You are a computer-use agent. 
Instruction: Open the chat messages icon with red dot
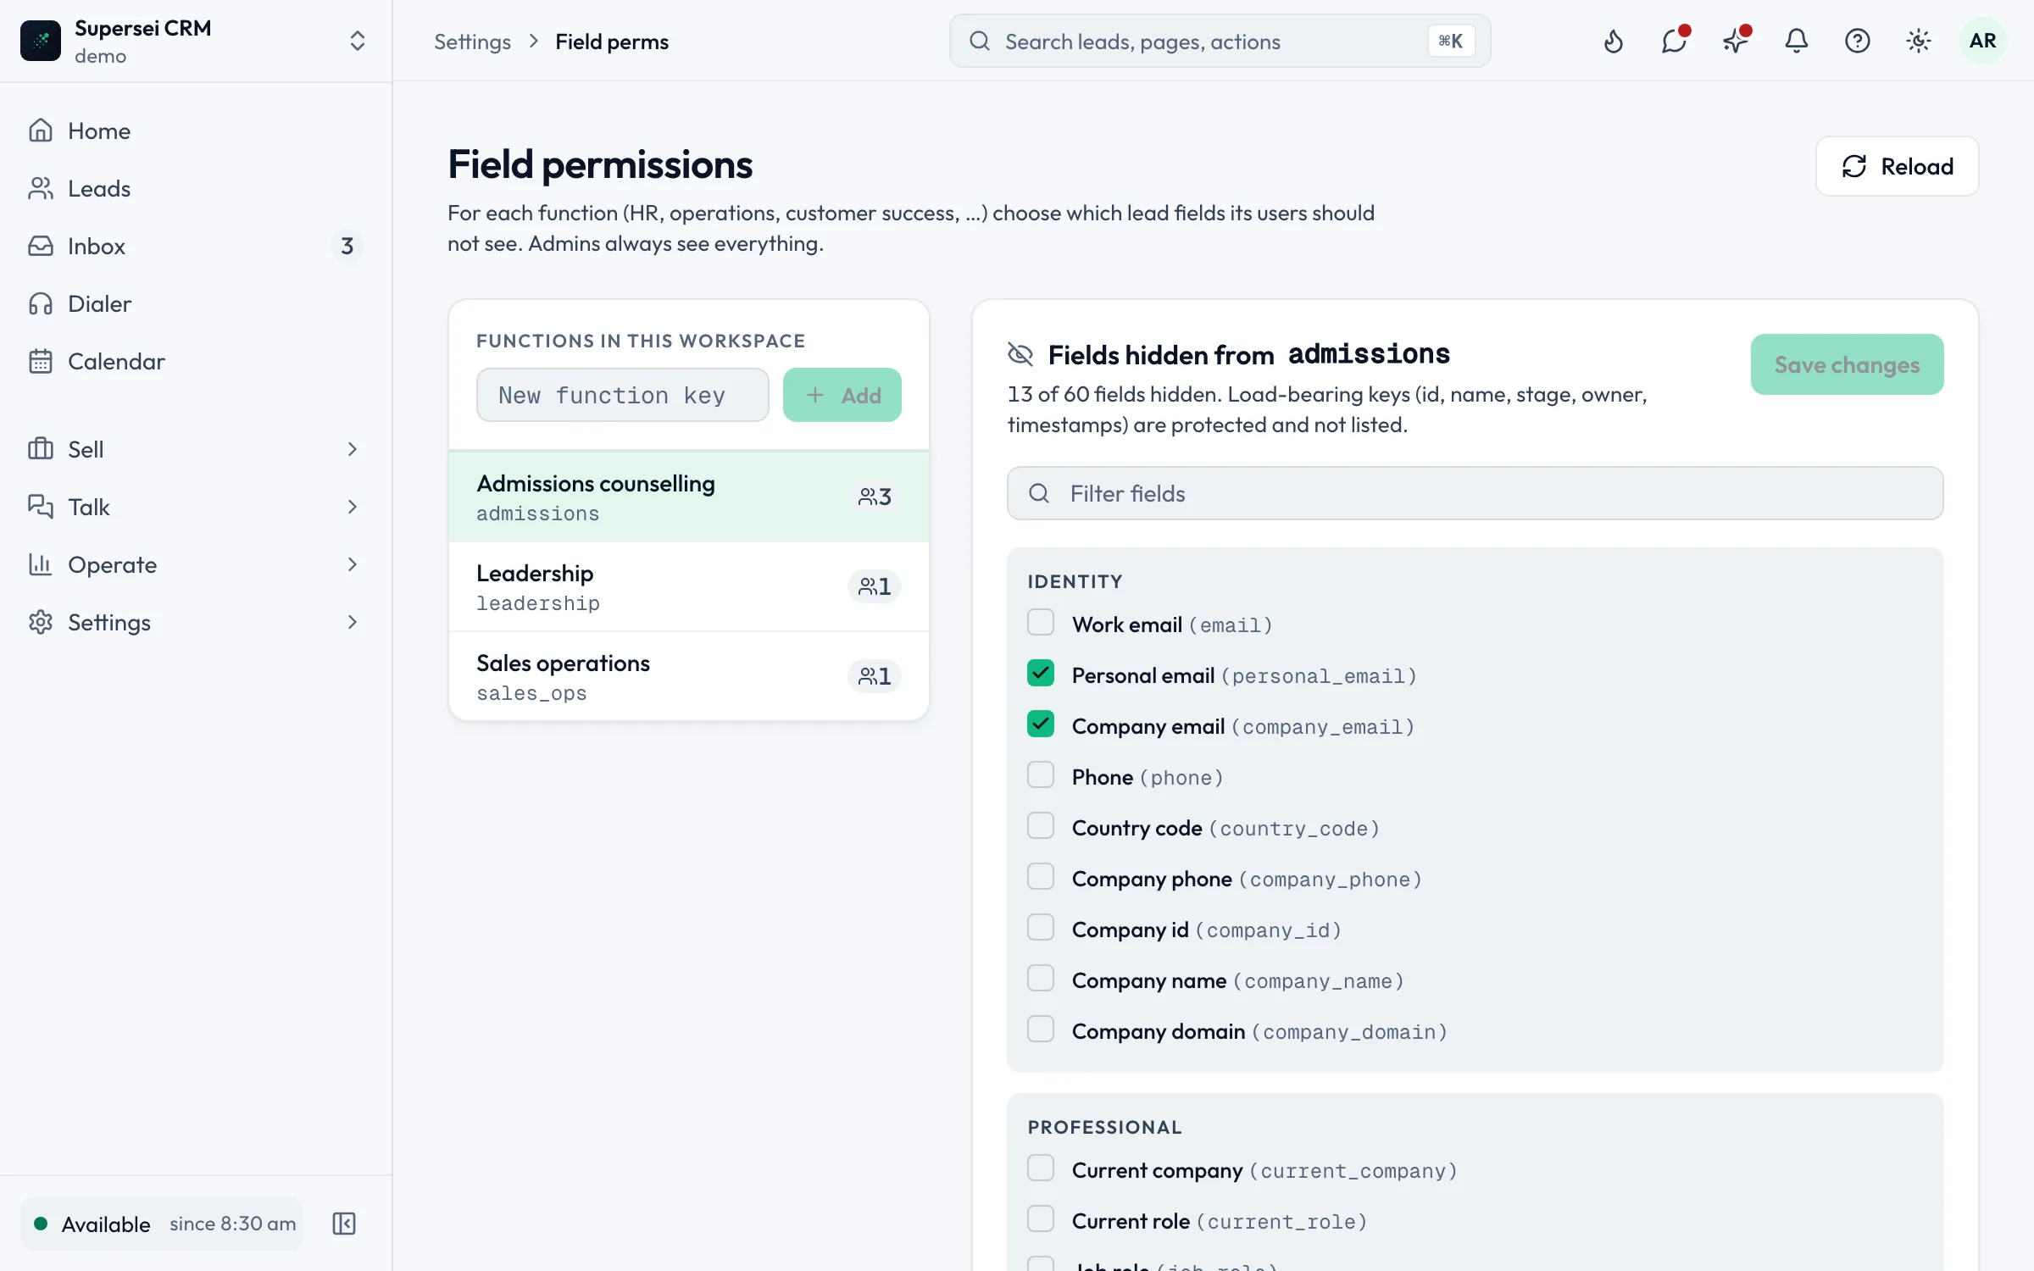pos(1675,41)
